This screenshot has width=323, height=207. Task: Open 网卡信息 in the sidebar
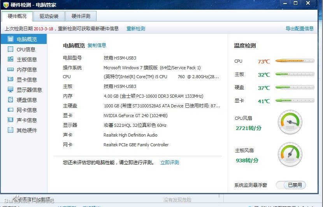tap(24, 110)
